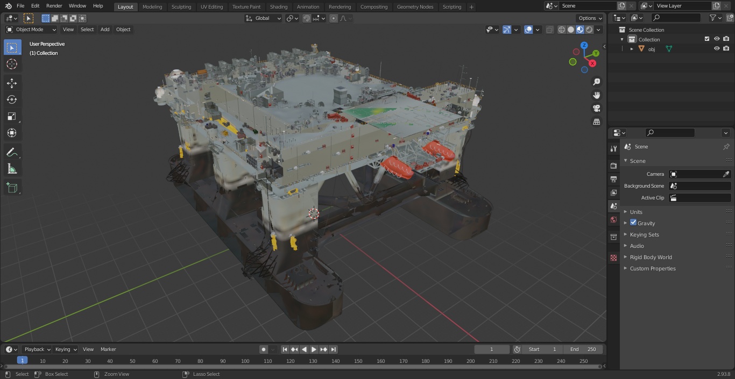This screenshot has height=379, width=735.
Task: Open the Object Mode dropdown
Action: click(x=31, y=30)
